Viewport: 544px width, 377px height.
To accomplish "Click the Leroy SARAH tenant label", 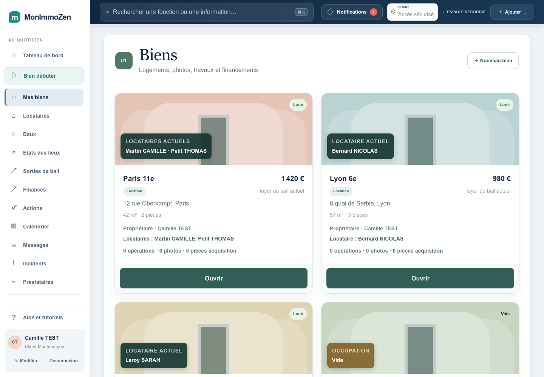I will [x=143, y=360].
